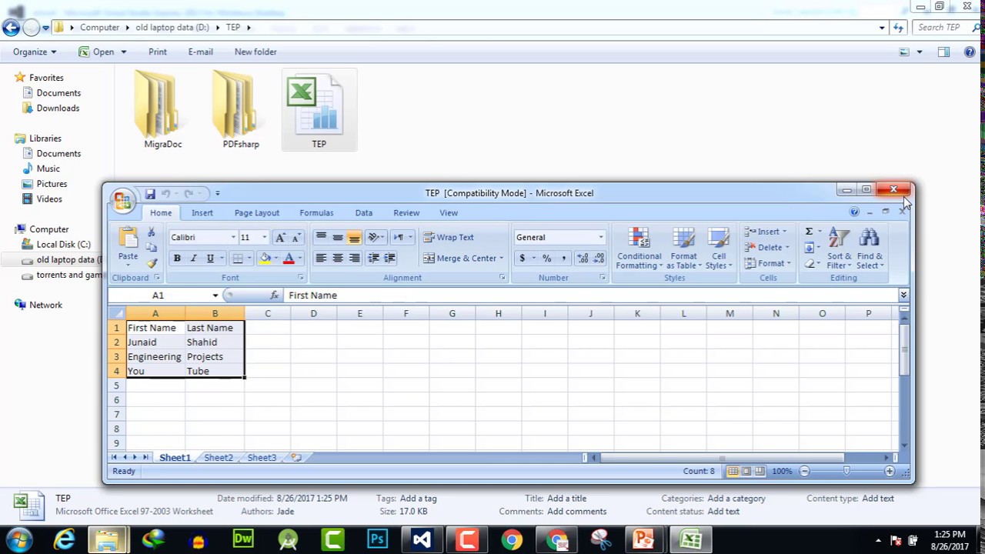Switch to the Data ribbon tab
Viewport: 985px width, 554px height.
pyautogui.click(x=364, y=213)
